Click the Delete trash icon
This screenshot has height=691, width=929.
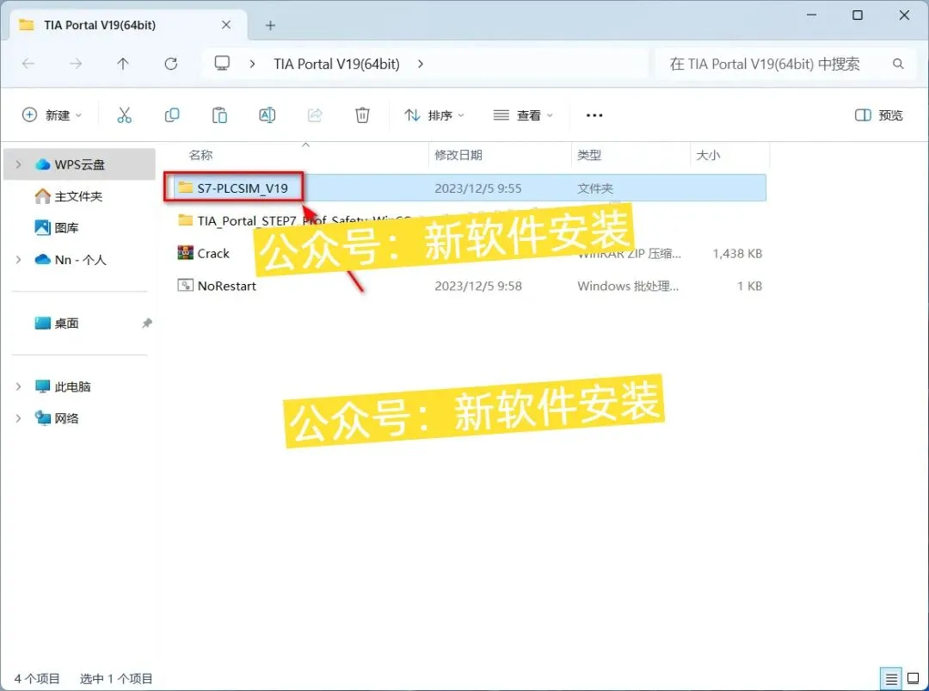[x=362, y=115]
